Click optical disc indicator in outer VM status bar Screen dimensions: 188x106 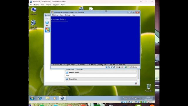click(x=124, y=102)
